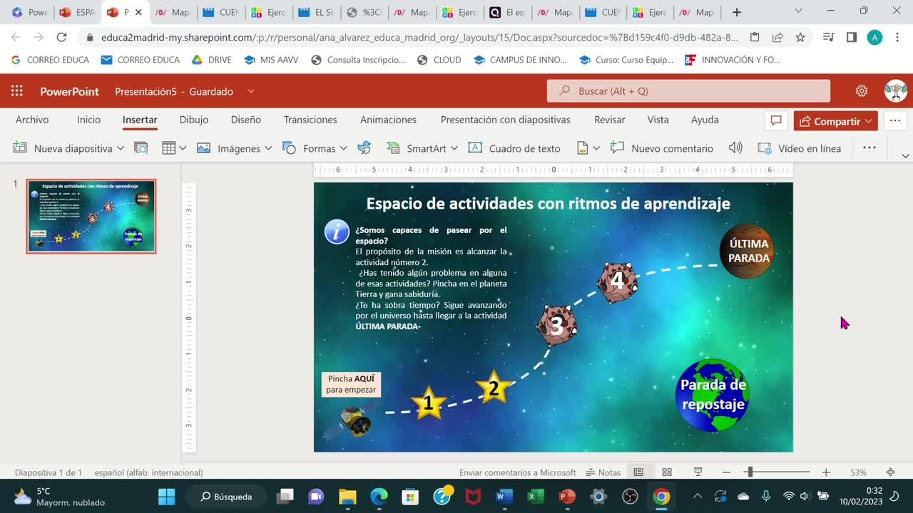Expand the ribbon with the chevron
The width and height of the screenshot is (913, 513).
906,155
